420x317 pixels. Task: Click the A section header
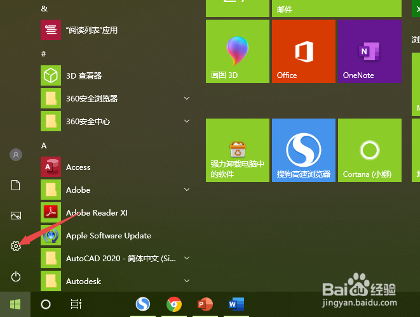pyautogui.click(x=44, y=146)
